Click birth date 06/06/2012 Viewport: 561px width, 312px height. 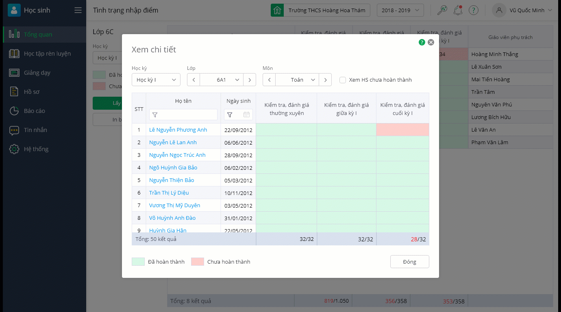pyautogui.click(x=238, y=143)
